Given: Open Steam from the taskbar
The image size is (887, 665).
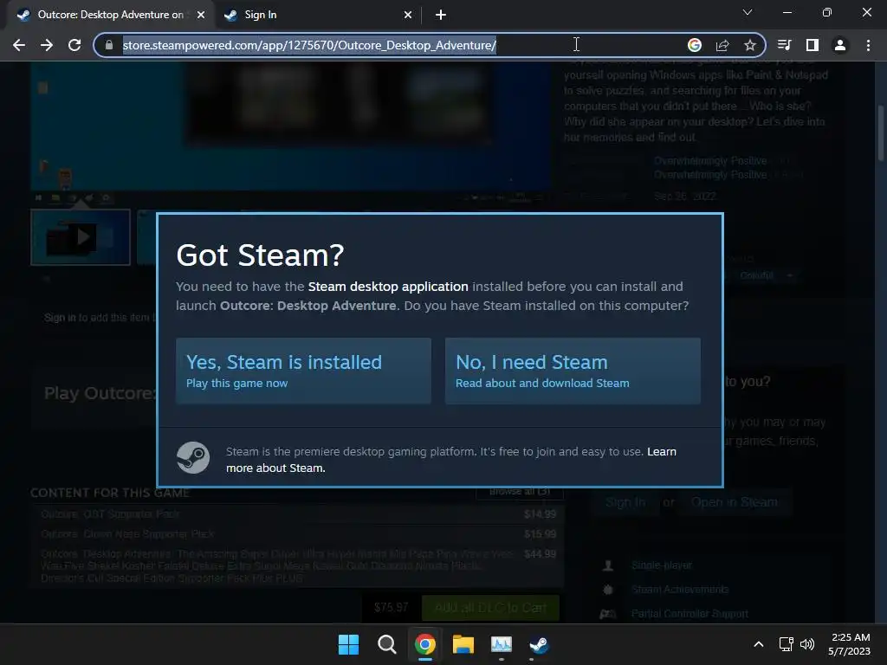Looking at the screenshot, I should [x=539, y=644].
